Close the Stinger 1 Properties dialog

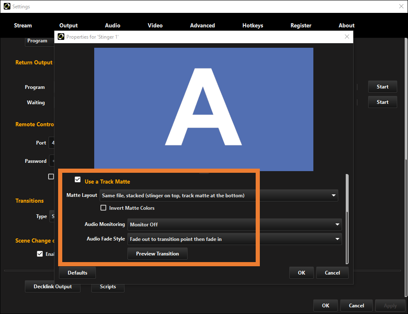point(347,37)
